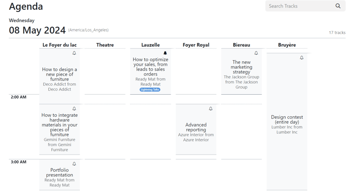Image resolution: width=354 pixels, height=192 pixels.
Task: Click the search magnifier icon
Action: (x=338, y=6)
